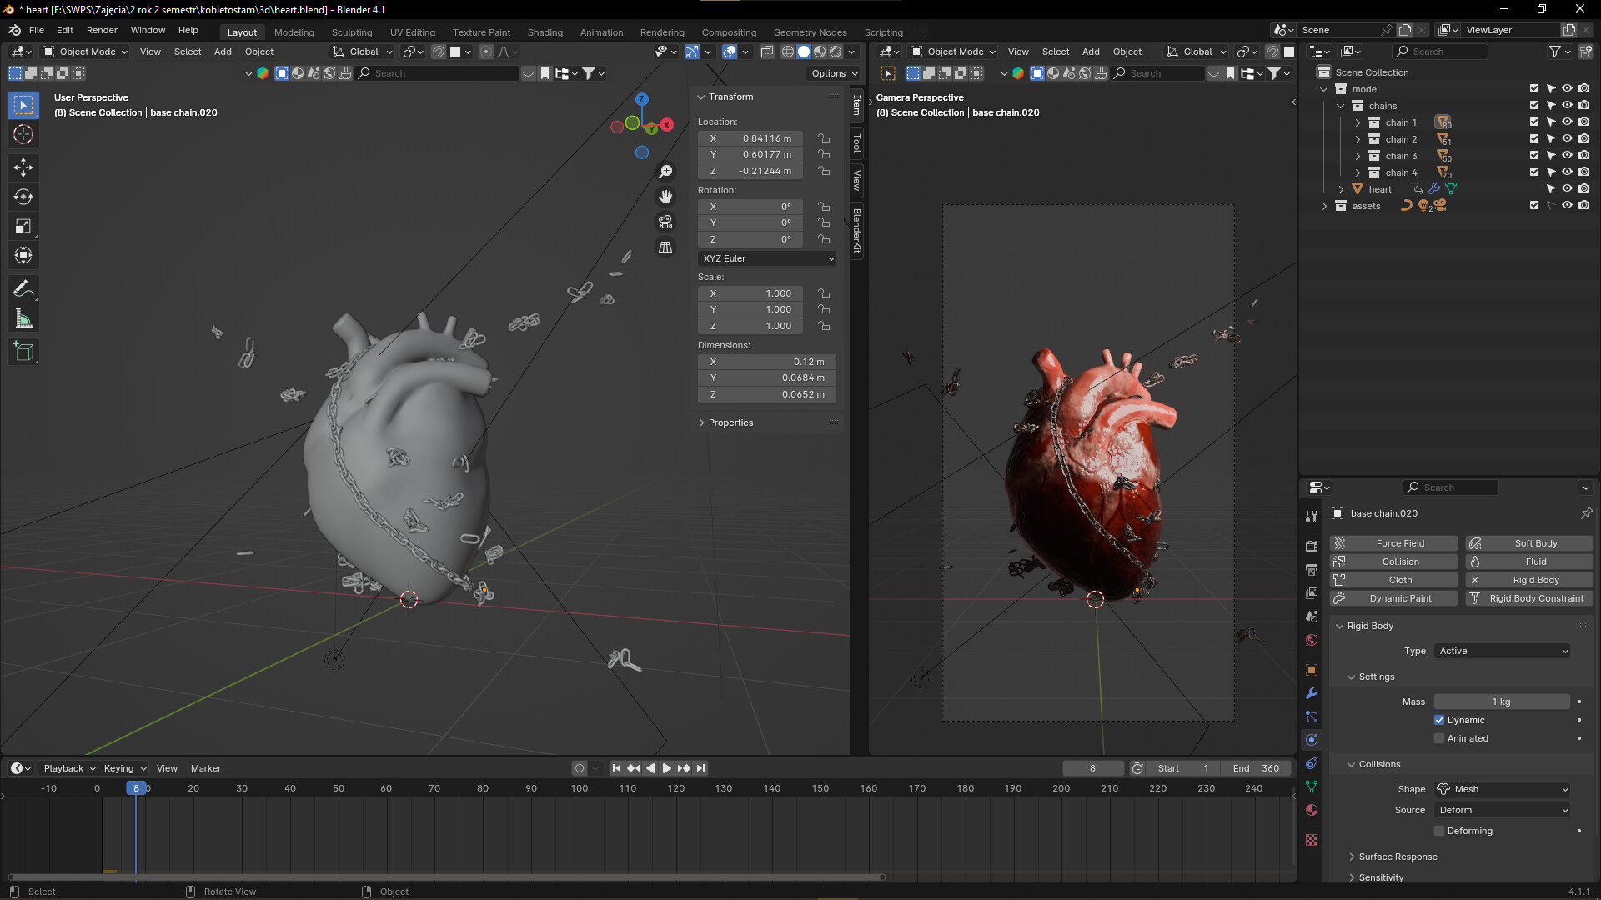Adjust the Mass value slider

click(x=1502, y=702)
